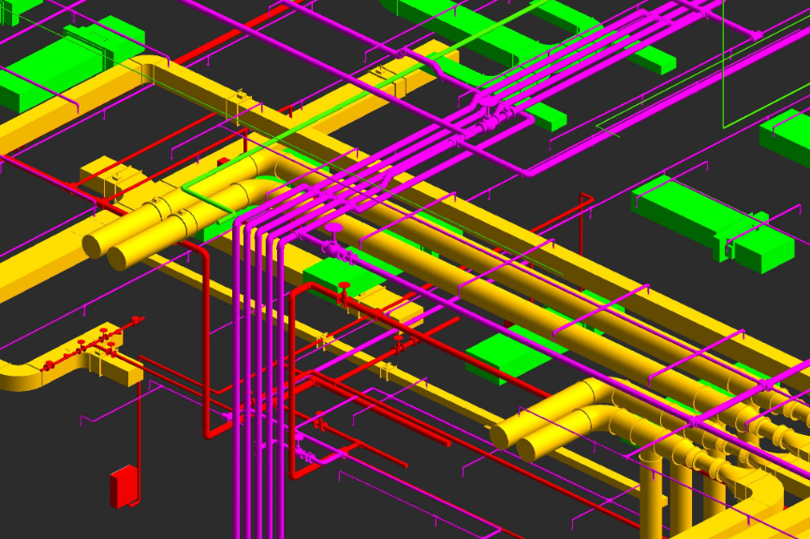The image size is (810, 539).
Task: Click the green box at far right edge
Action: click(787, 136)
